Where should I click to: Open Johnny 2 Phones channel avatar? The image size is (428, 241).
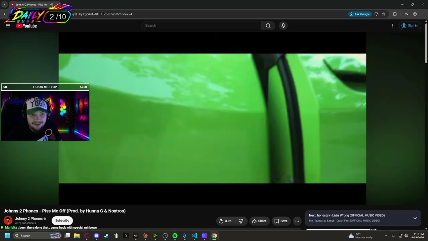coord(8,220)
